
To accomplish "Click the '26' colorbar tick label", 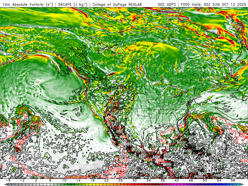I will (x=121, y=180).
